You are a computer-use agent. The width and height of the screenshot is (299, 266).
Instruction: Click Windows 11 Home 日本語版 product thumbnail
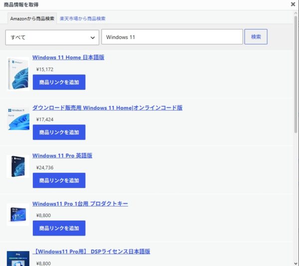tap(18, 74)
